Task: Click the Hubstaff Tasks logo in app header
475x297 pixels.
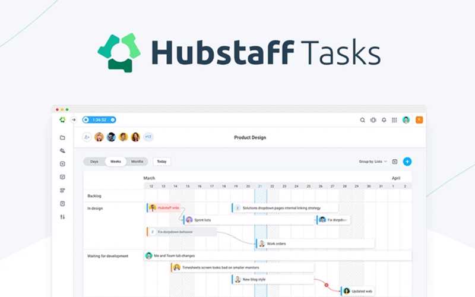Action: tap(62, 120)
